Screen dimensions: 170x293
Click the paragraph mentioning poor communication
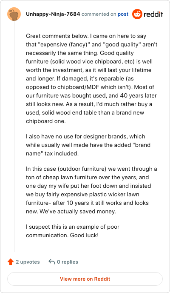[x=73, y=231]
